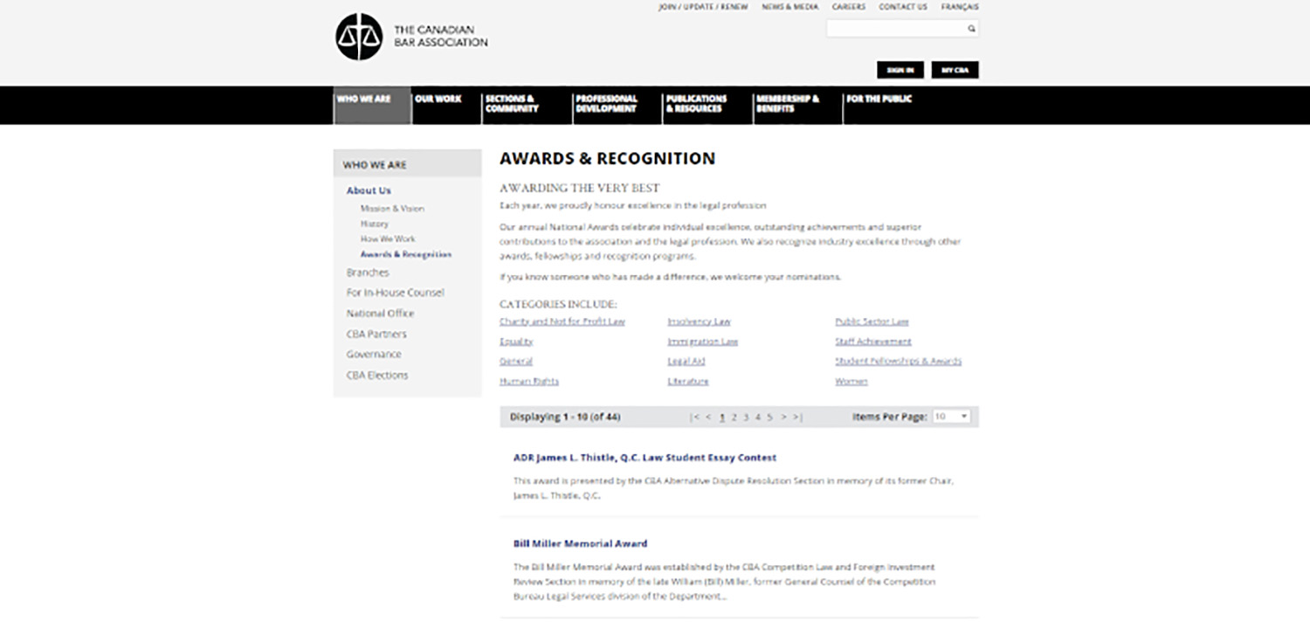Open the Student Fellowships & Awards category
This screenshot has width=1310, height=635.
click(900, 361)
